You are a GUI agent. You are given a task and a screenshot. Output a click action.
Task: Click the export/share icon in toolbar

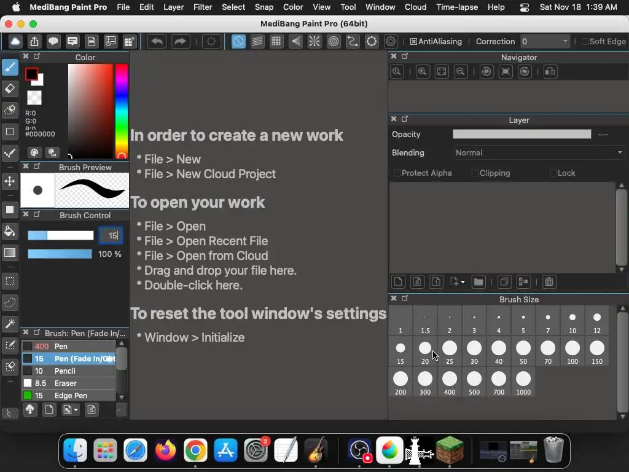click(34, 41)
